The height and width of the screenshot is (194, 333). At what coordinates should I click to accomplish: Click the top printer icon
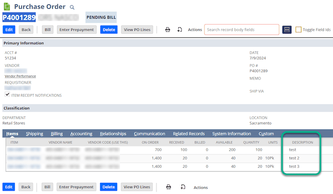click(167, 30)
